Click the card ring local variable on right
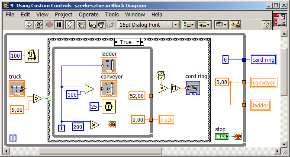Image resolution: width=290 pixels, height=157 pixels. (263, 60)
